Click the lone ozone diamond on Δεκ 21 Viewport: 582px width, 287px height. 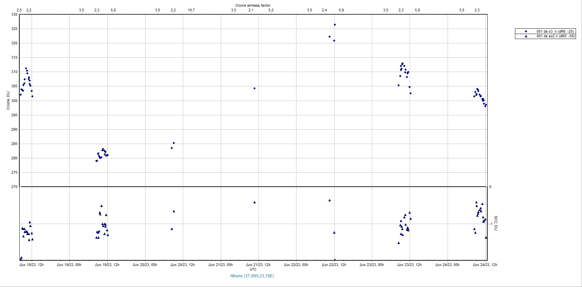click(x=254, y=88)
